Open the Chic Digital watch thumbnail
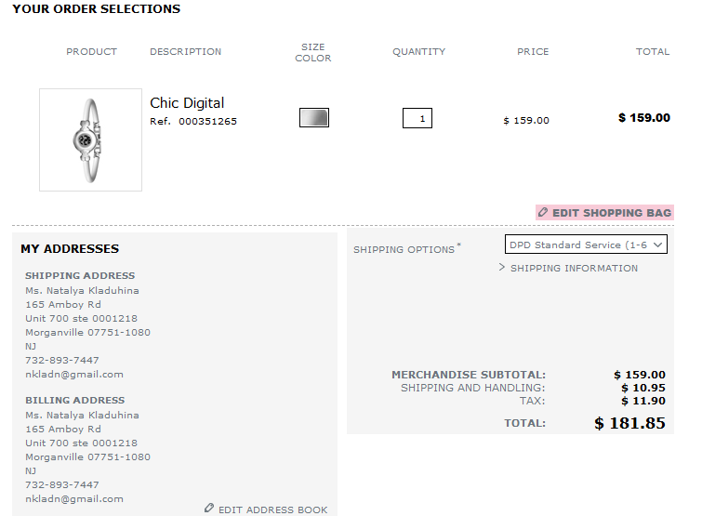 click(x=90, y=139)
